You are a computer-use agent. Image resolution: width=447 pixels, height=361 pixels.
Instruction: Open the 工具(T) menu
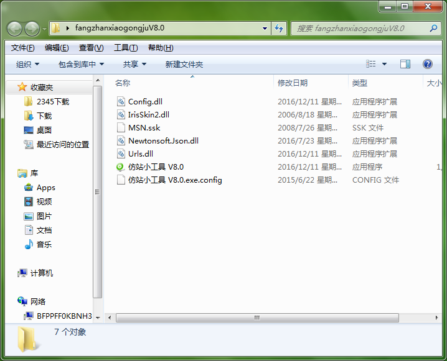click(125, 48)
